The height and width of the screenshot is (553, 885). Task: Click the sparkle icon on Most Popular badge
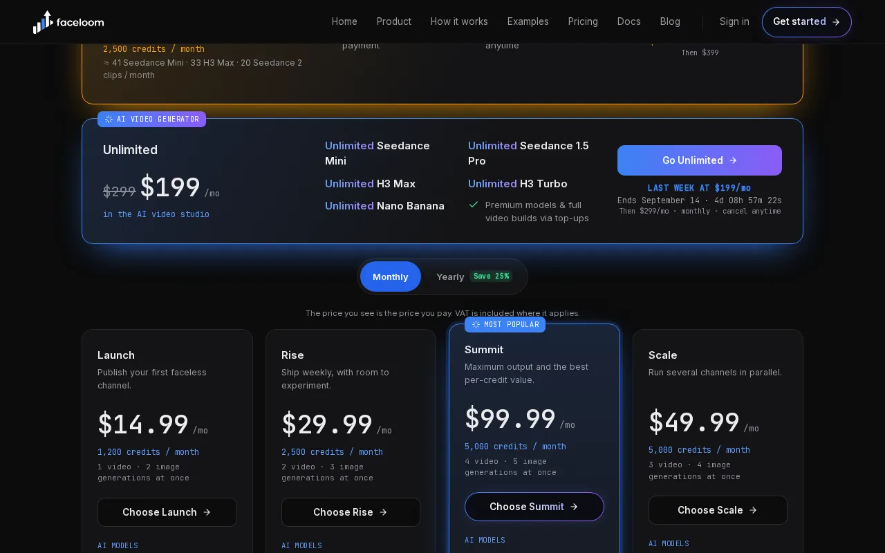pos(476,325)
